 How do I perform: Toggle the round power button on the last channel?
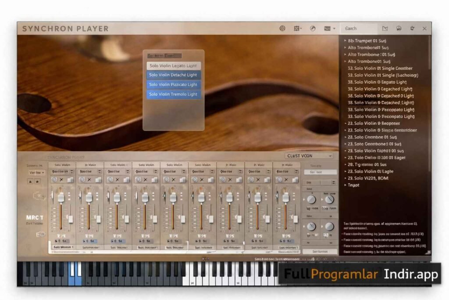pyautogui.click(x=279, y=180)
